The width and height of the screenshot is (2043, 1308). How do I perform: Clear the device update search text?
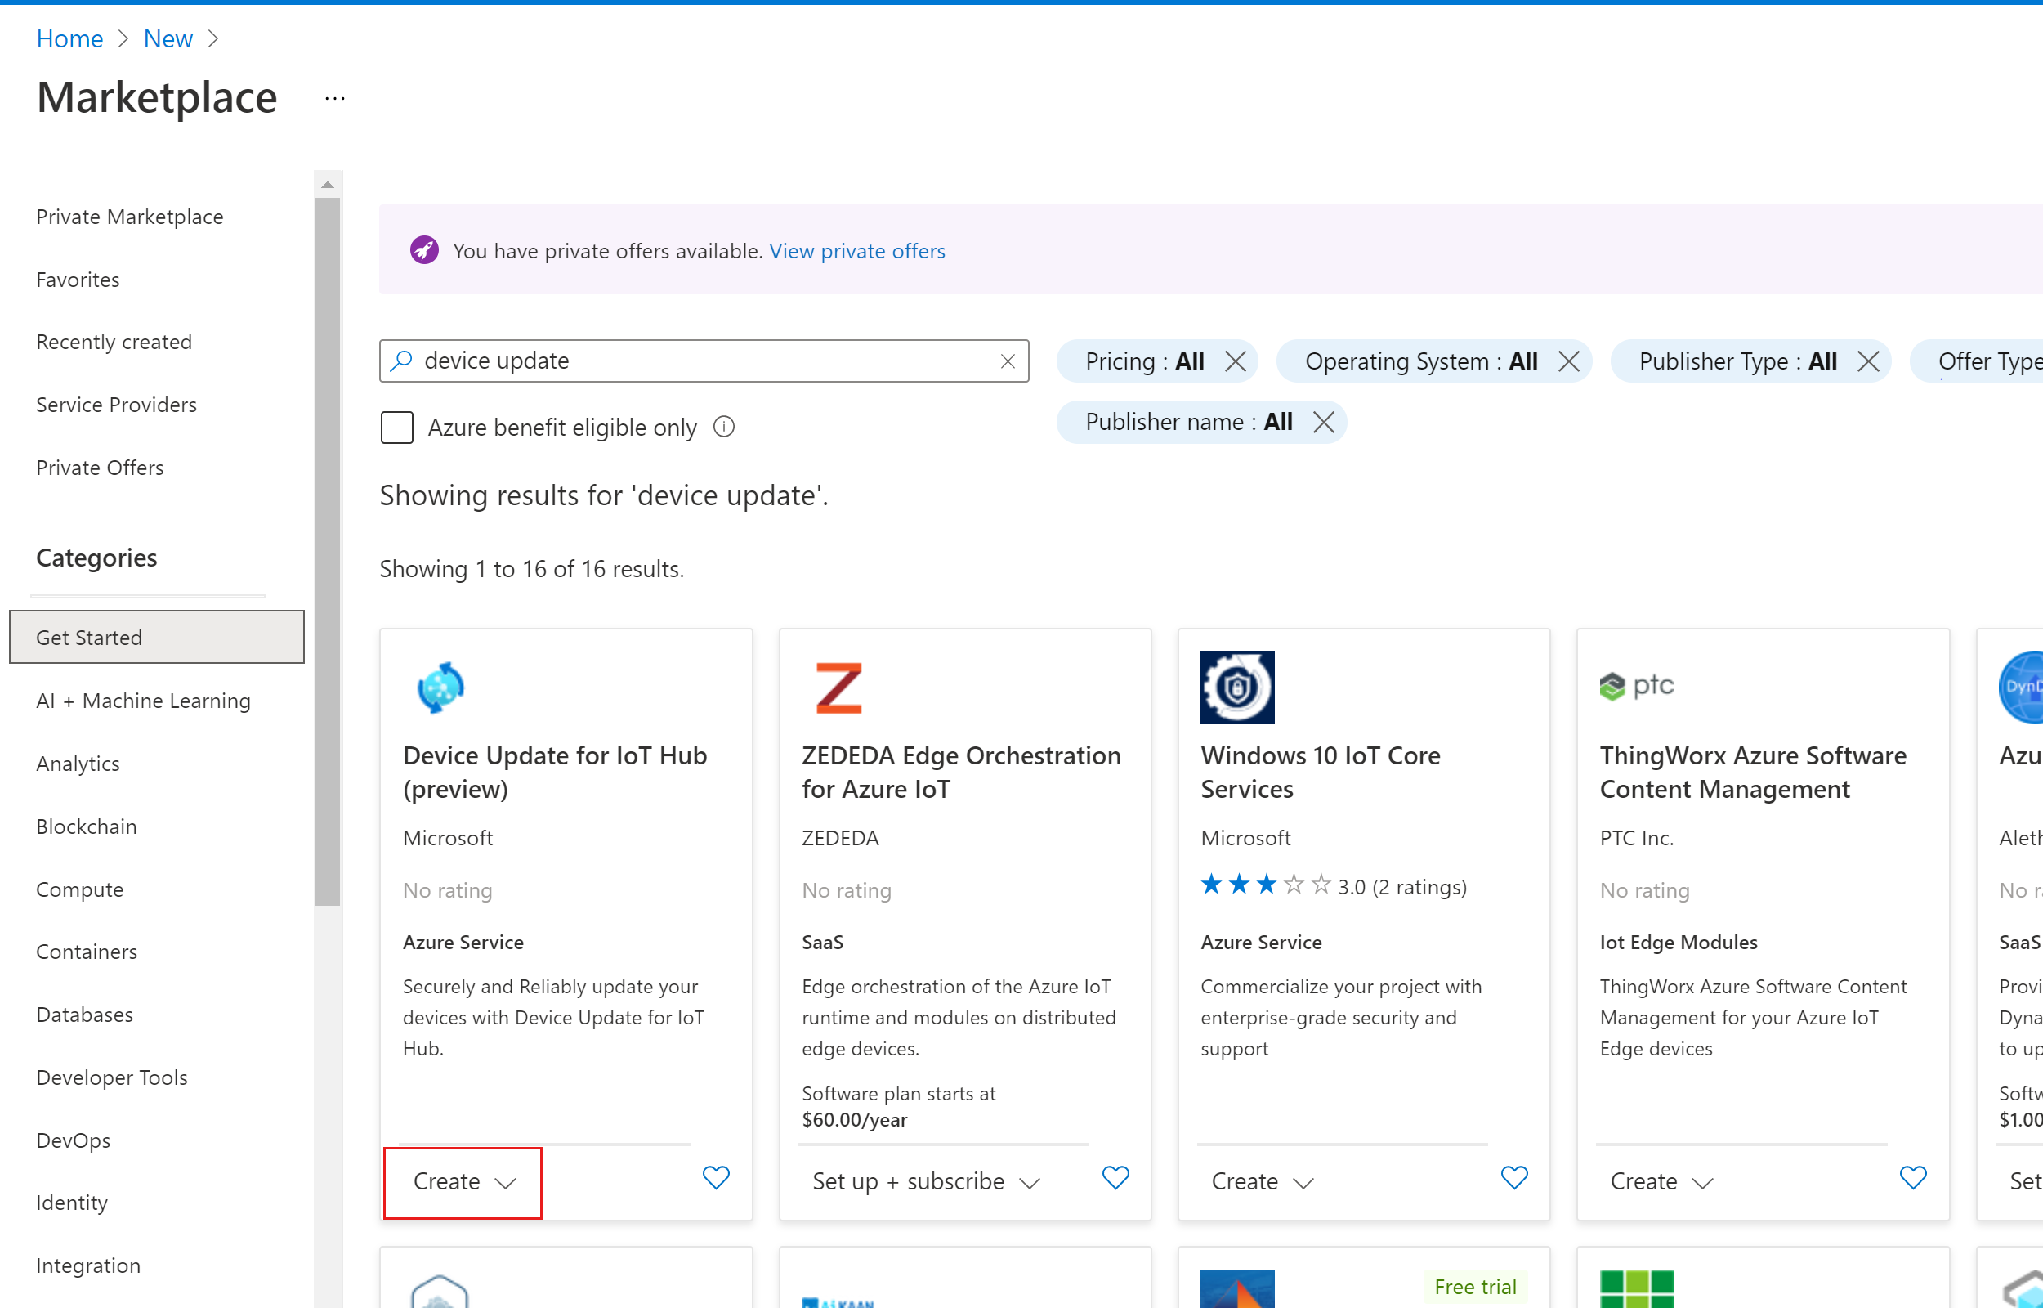pyautogui.click(x=1008, y=361)
